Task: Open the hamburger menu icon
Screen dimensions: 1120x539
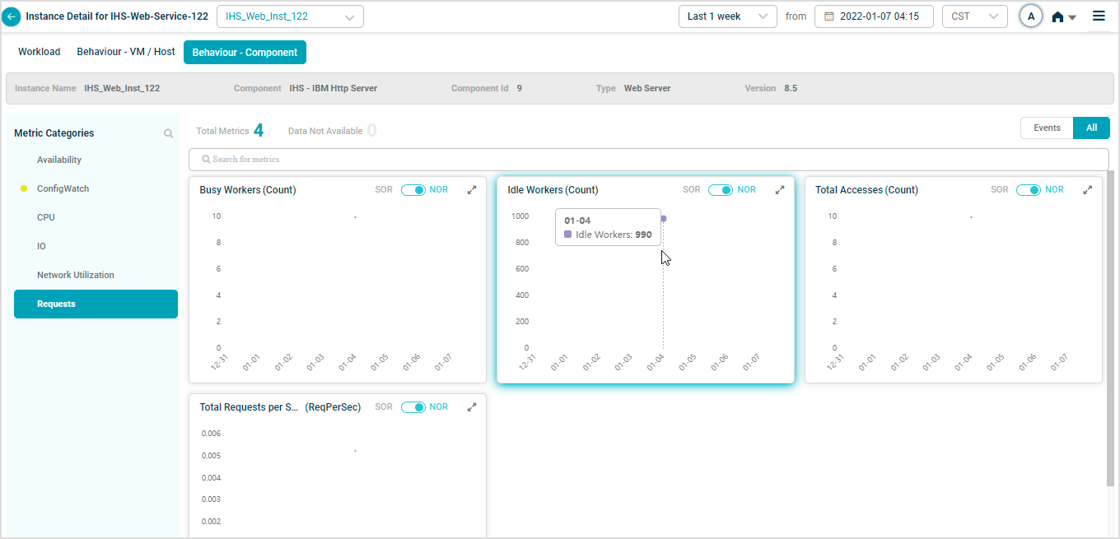Action: (x=1099, y=16)
